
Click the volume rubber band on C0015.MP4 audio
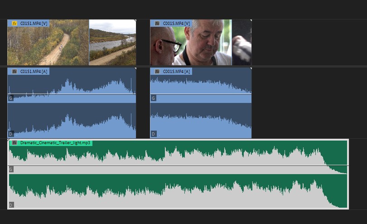201,94
